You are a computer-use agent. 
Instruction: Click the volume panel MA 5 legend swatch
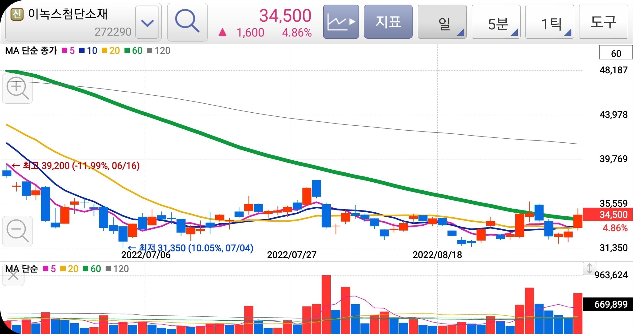[46, 269]
